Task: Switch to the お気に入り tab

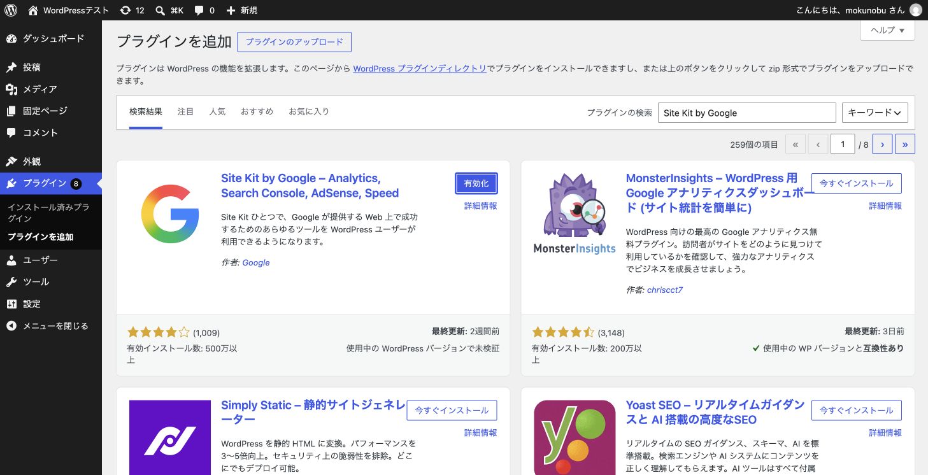Action: click(x=309, y=111)
